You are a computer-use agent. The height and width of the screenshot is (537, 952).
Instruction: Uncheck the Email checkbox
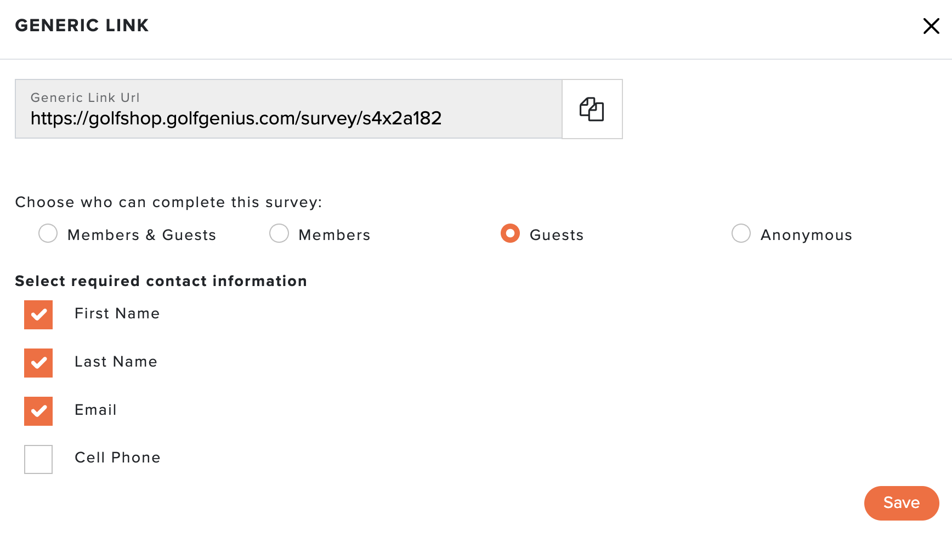click(x=38, y=411)
